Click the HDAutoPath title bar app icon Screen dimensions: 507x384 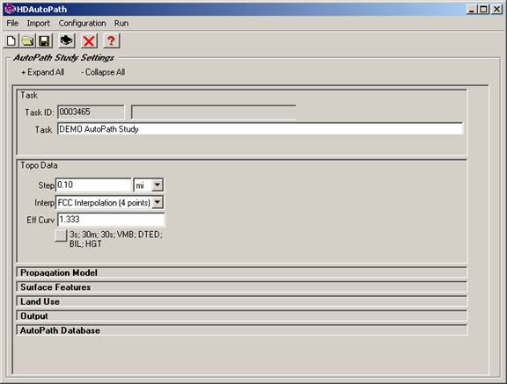[10, 9]
